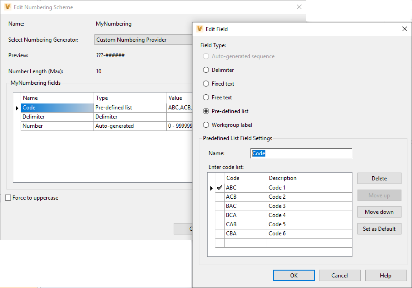Click the row arrow indicator beside Code field
The image size is (412, 288).
pos(17,108)
